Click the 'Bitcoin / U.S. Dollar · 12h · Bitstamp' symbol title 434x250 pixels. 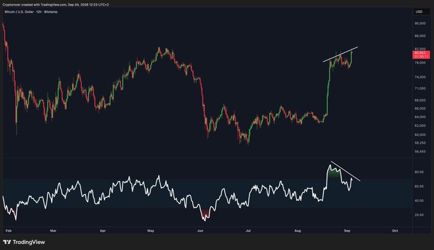[x=31, y=12]
